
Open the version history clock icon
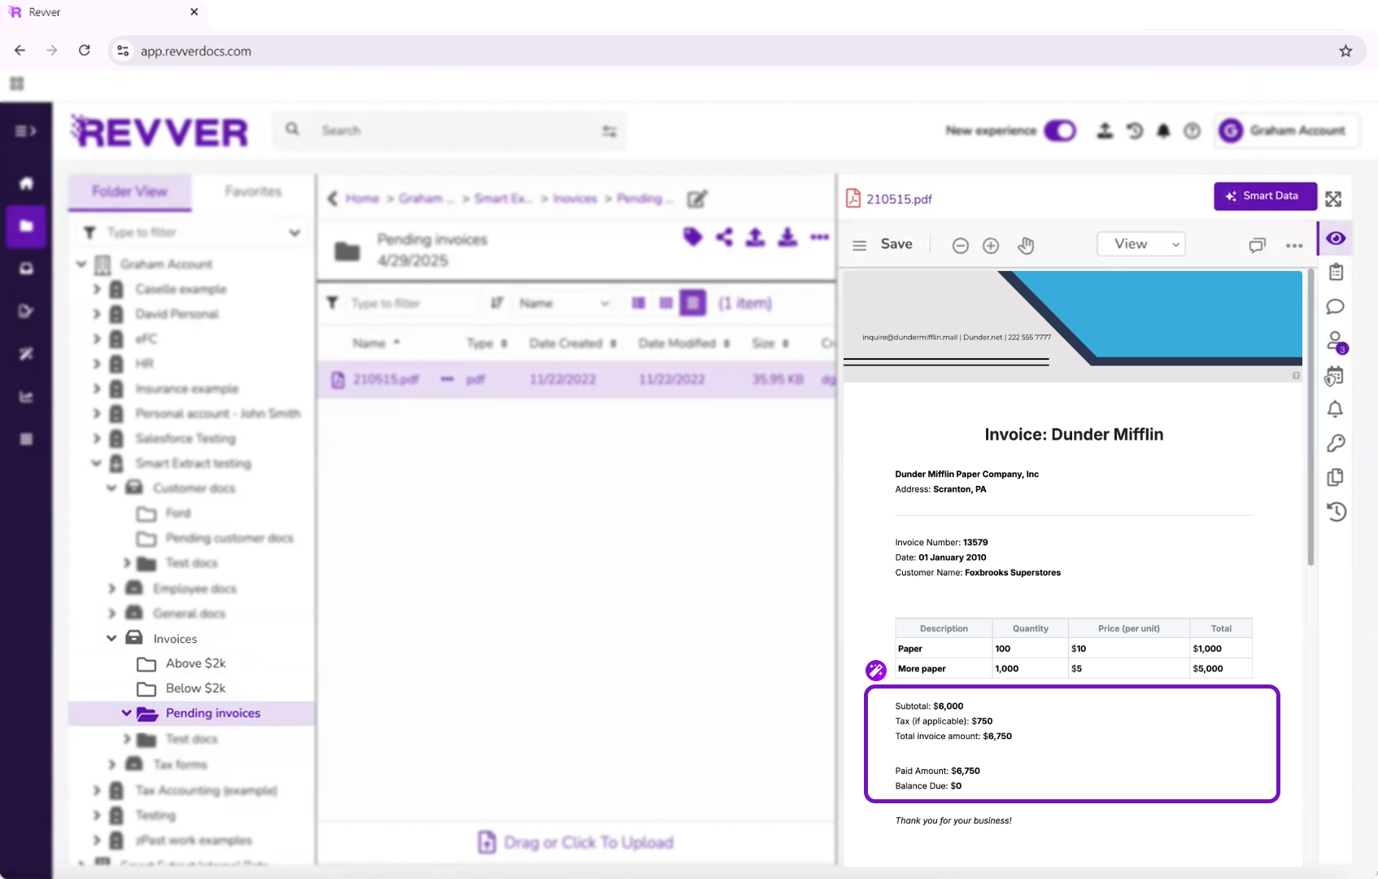click(1336, 512)
